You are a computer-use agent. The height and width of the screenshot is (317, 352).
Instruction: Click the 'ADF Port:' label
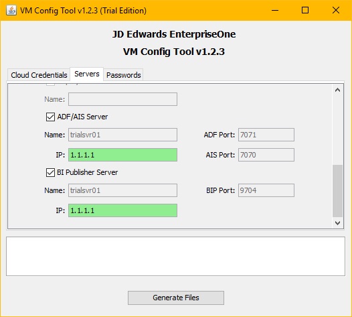(x=219, y=135)
